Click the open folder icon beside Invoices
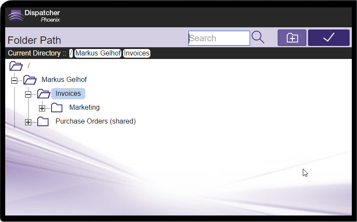 click(44, 94)
